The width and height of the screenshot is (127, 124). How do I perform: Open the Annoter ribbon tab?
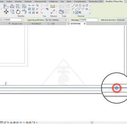(x=18, y=1)
